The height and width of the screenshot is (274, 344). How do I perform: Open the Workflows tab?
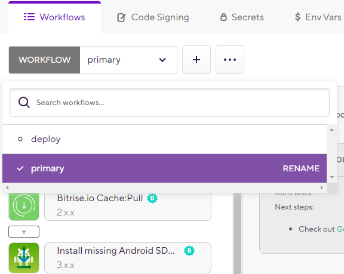(x=54, y=17)
